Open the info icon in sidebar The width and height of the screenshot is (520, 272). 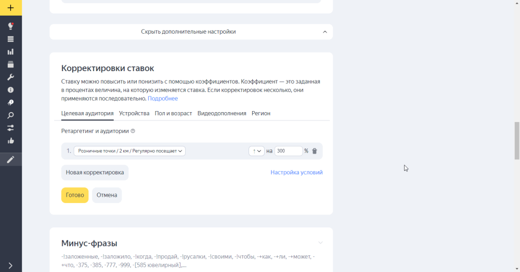point(10,90)
